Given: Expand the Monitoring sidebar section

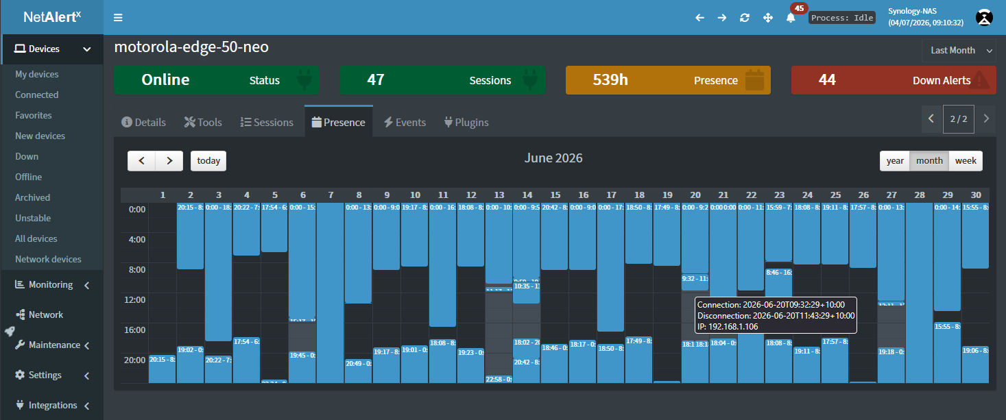Looking at the screenshot, I should [51, 285].
